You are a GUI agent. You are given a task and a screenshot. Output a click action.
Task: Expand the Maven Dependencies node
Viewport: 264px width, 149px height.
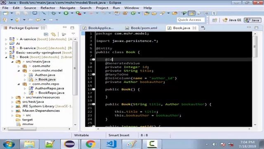(12, 111)
